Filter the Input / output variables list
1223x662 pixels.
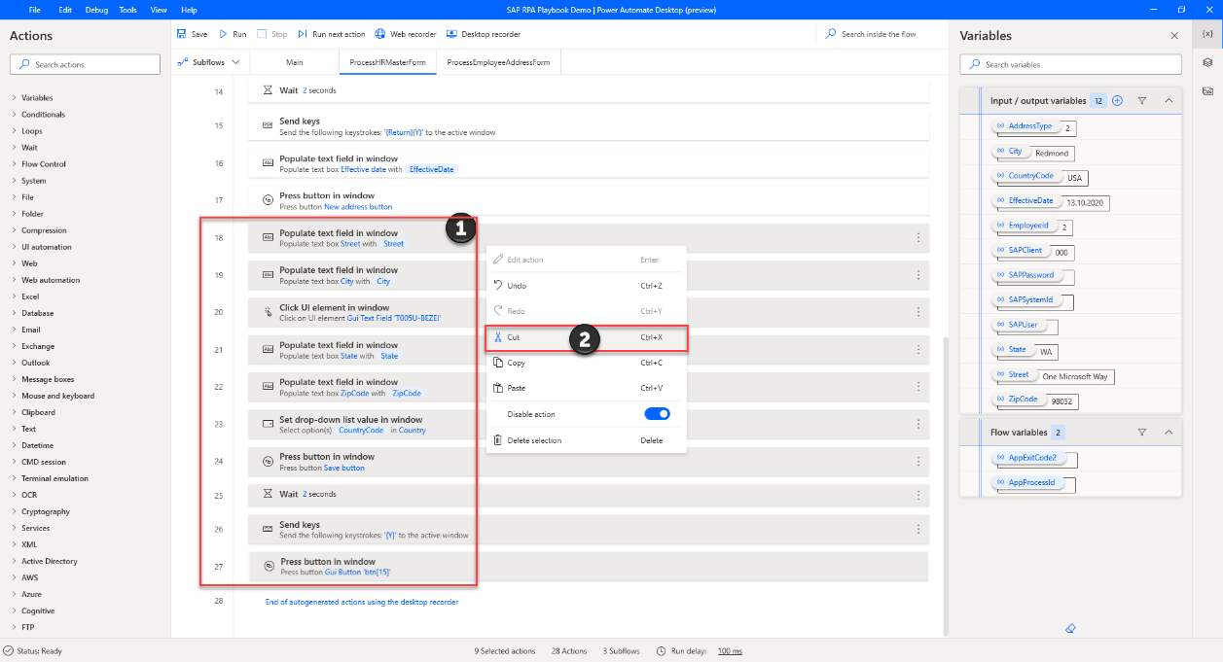point(1142,100)
